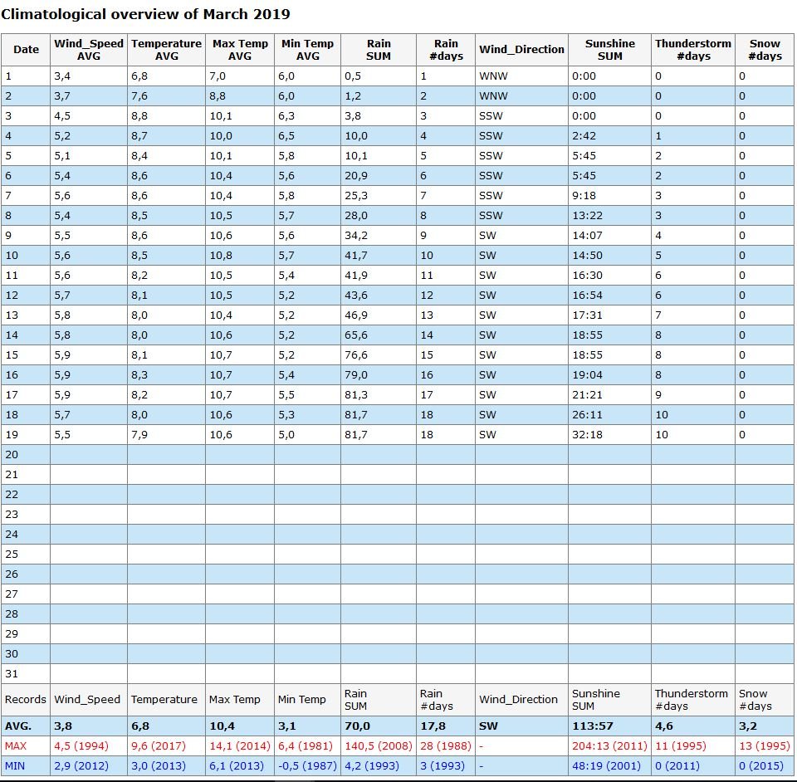This screenshot has height=782, width=797.
Task: Select sunshine value 14:50 in row 10
Action: point(587,256)
